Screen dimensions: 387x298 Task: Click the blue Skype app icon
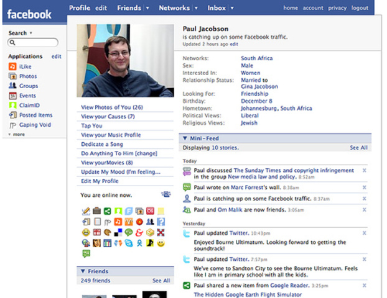click(x=129, y=243)
